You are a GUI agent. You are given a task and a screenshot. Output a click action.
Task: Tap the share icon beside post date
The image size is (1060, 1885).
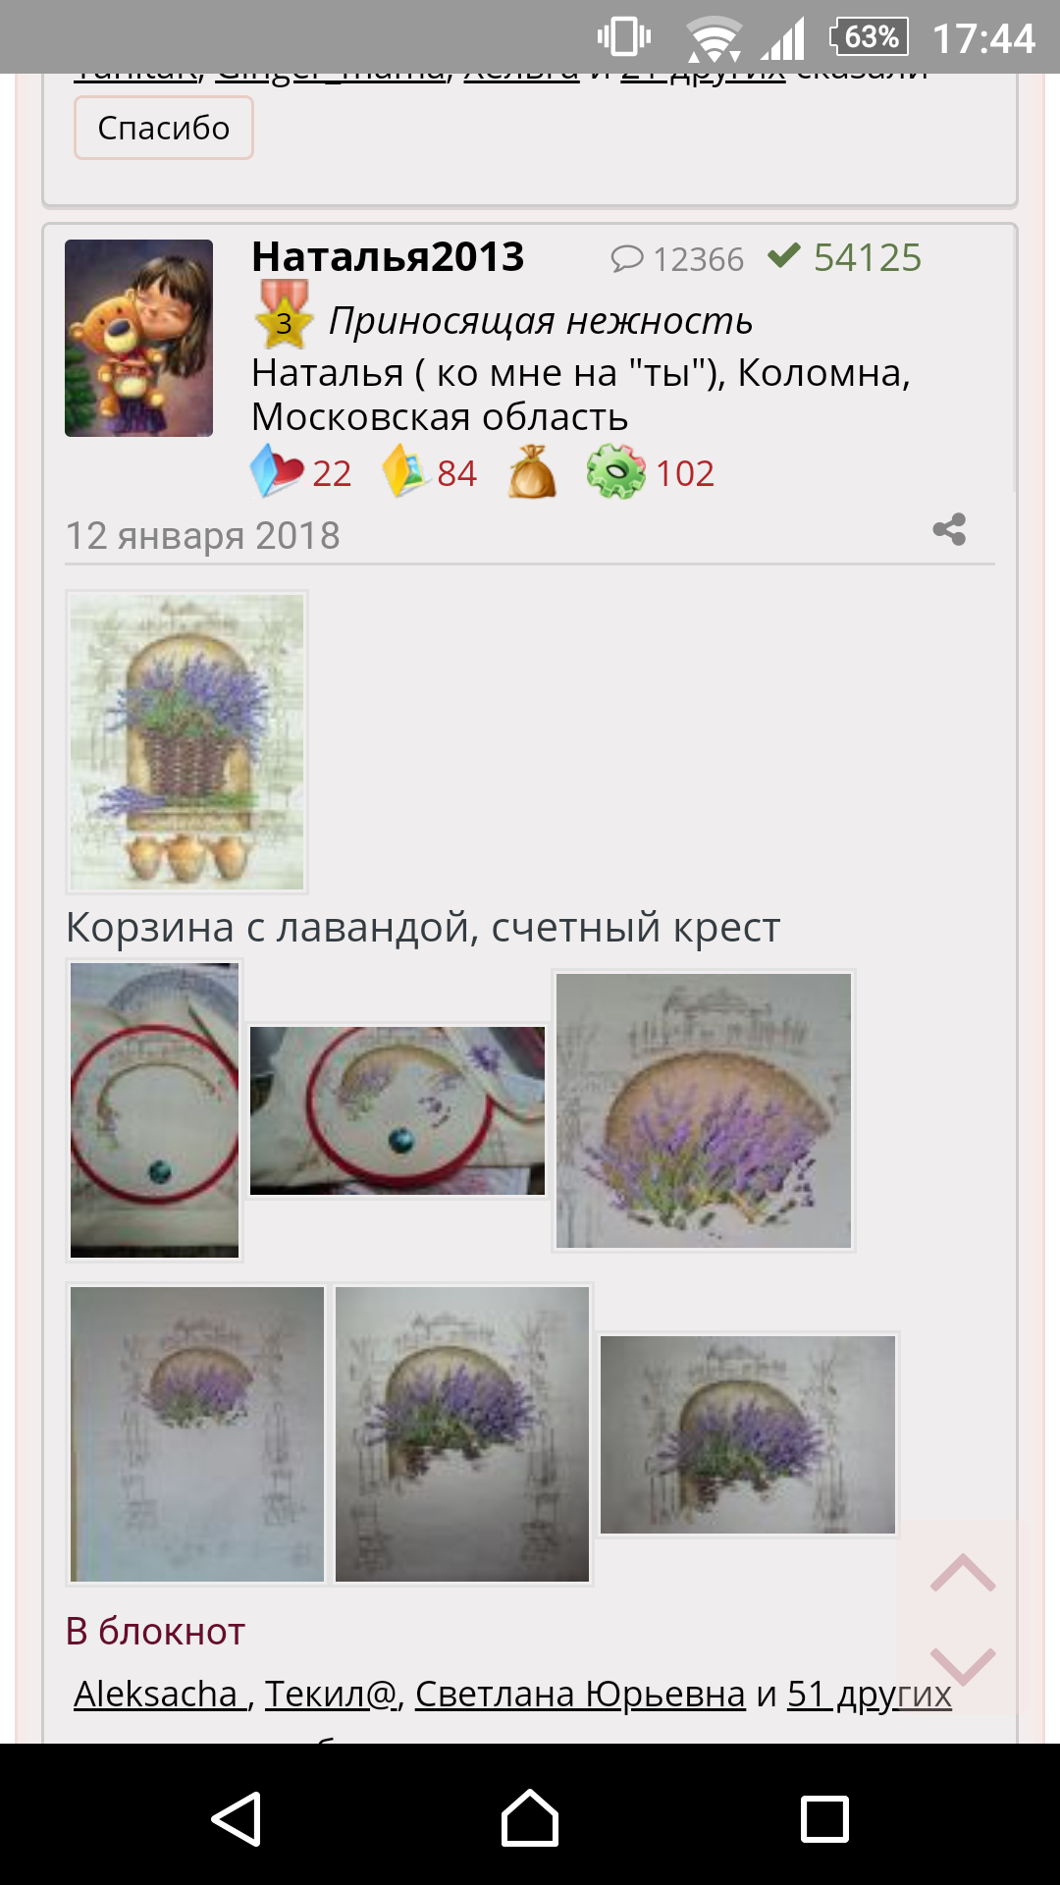pyautogui.click(x=949, y=529)
